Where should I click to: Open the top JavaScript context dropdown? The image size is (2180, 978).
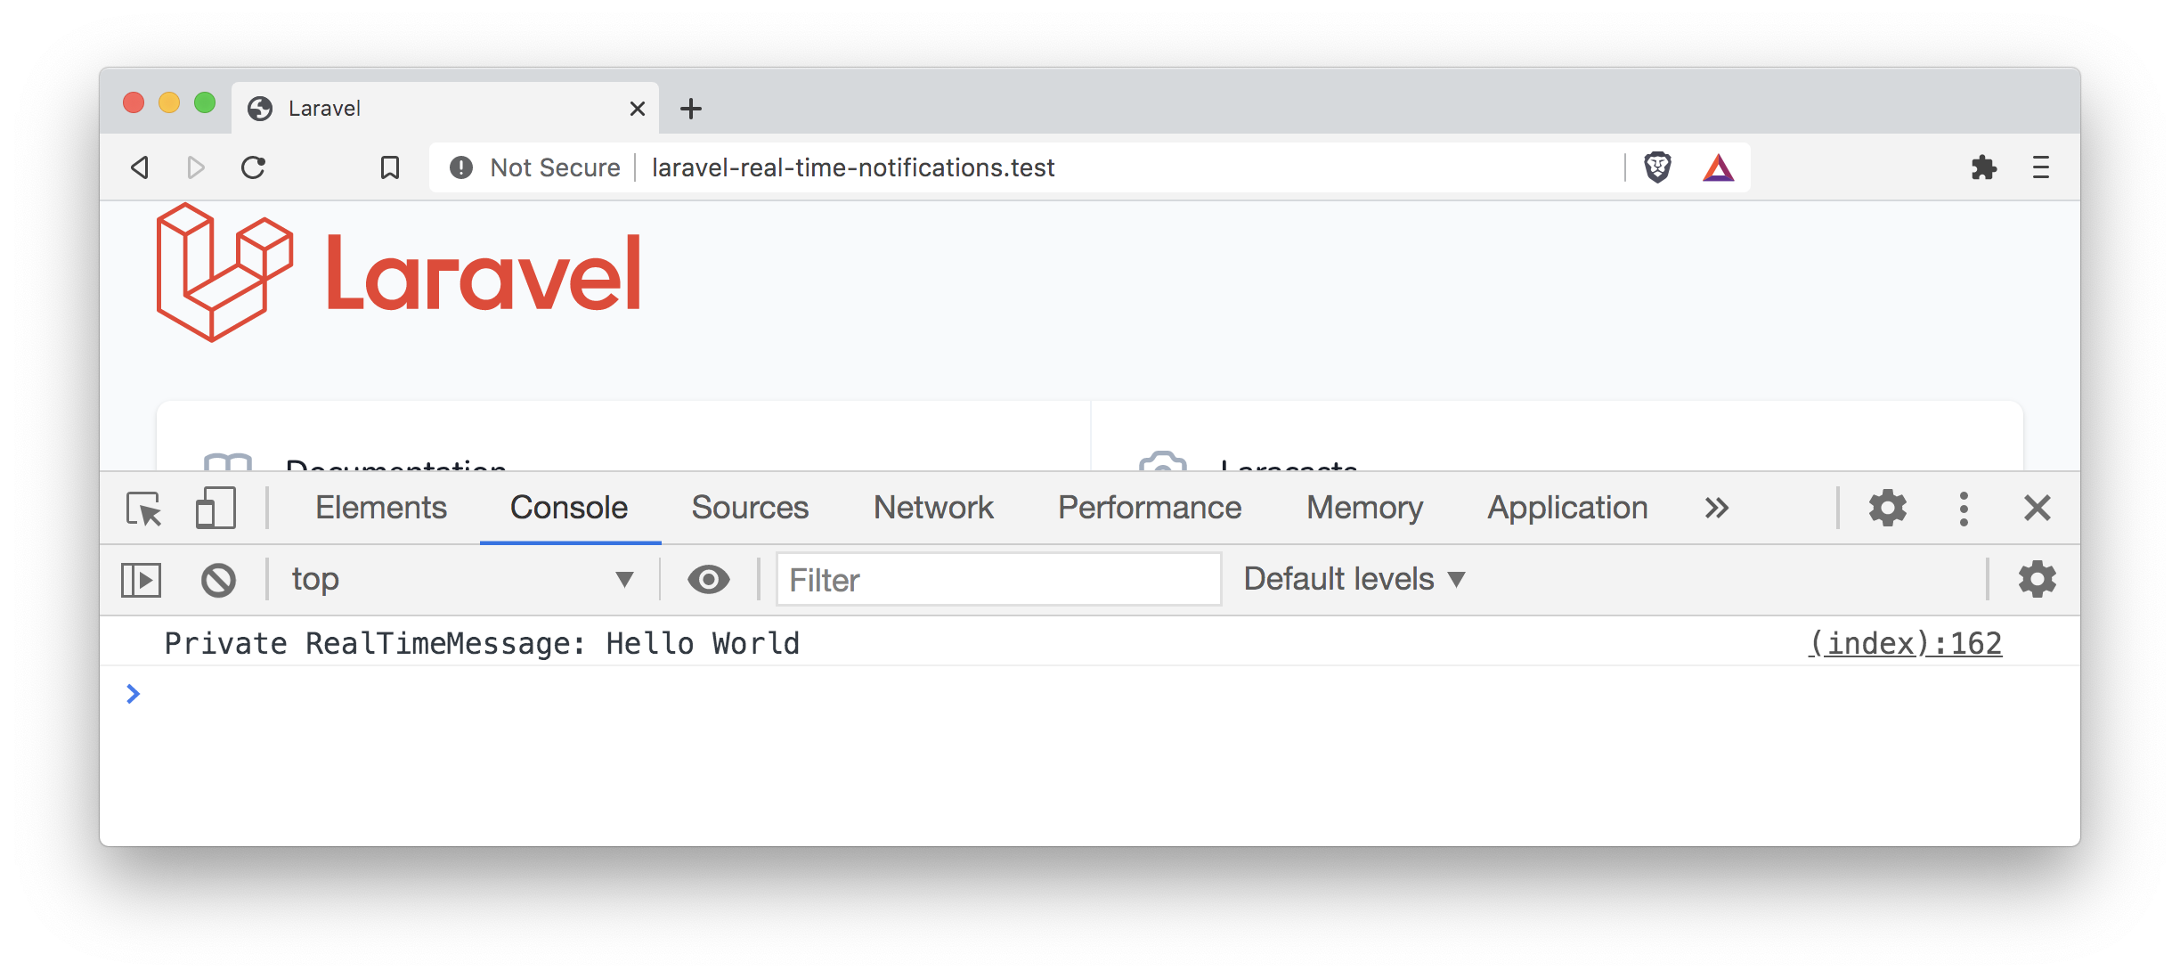(462, 580)
